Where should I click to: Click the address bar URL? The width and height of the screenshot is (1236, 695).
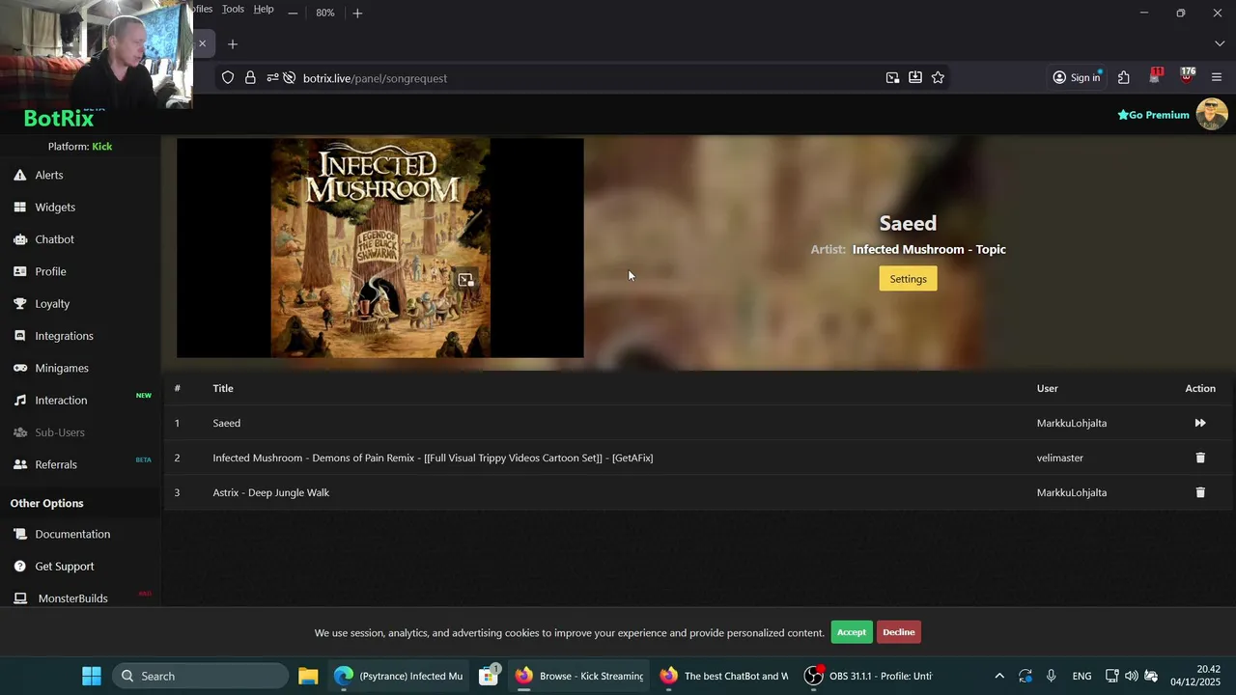(x=375, y=78)
